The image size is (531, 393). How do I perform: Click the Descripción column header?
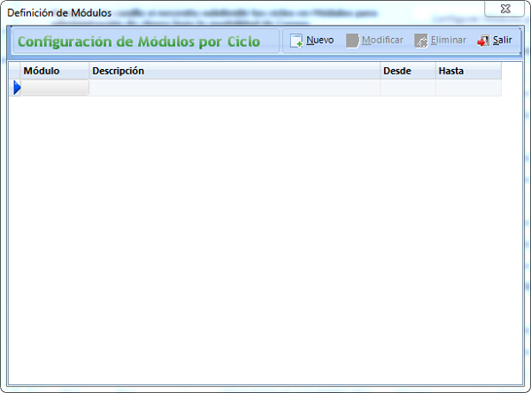click(x=235, y=71)
